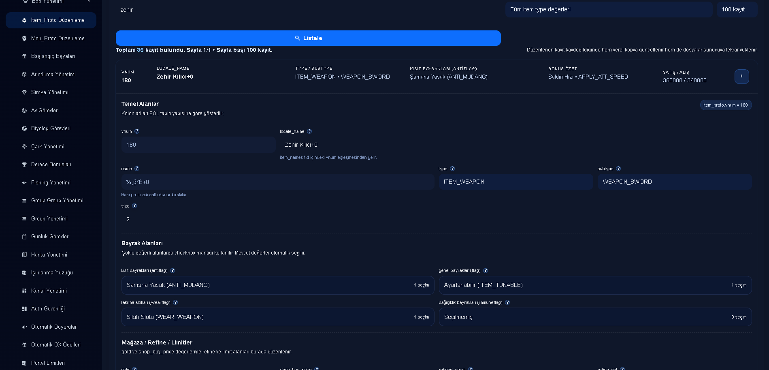769x370 pixels.
Task: Open the type ITEM_WEAPON dropdown
Action: click(x=516, y=182)
